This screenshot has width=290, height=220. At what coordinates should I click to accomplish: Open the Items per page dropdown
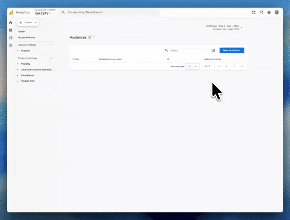coord(192,66)
